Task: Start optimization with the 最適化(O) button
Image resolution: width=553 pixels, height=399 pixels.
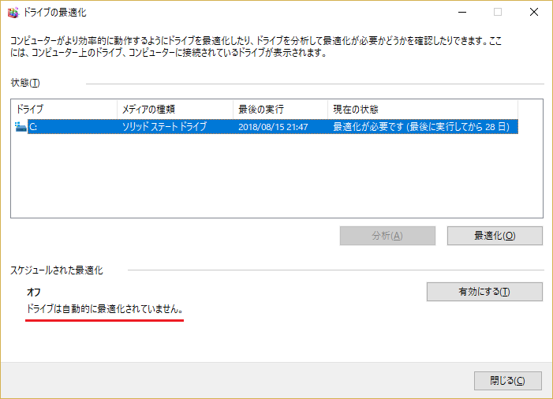Action: 495,236
